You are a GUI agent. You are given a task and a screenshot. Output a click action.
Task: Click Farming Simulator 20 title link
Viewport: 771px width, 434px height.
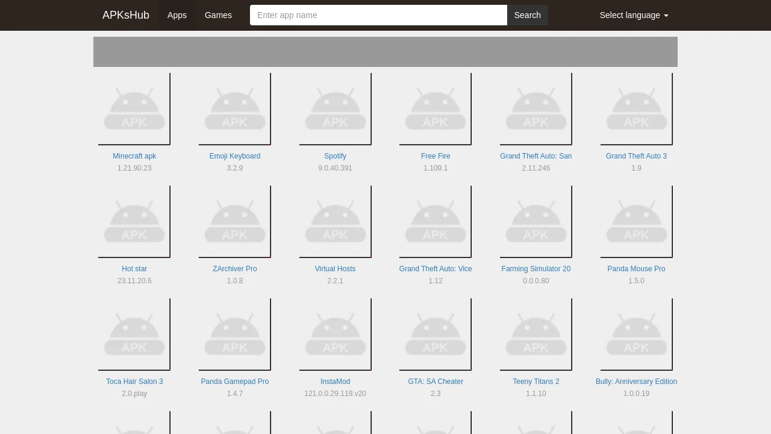[x=536, y=269]
